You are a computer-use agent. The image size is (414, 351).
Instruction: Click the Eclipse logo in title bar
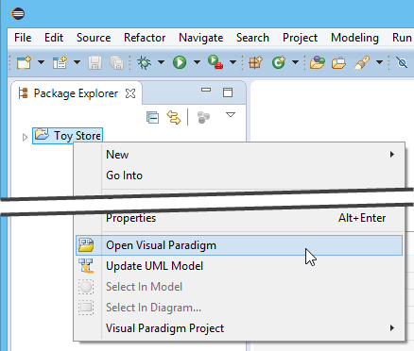pyautogui.click(x=18, y=13)
